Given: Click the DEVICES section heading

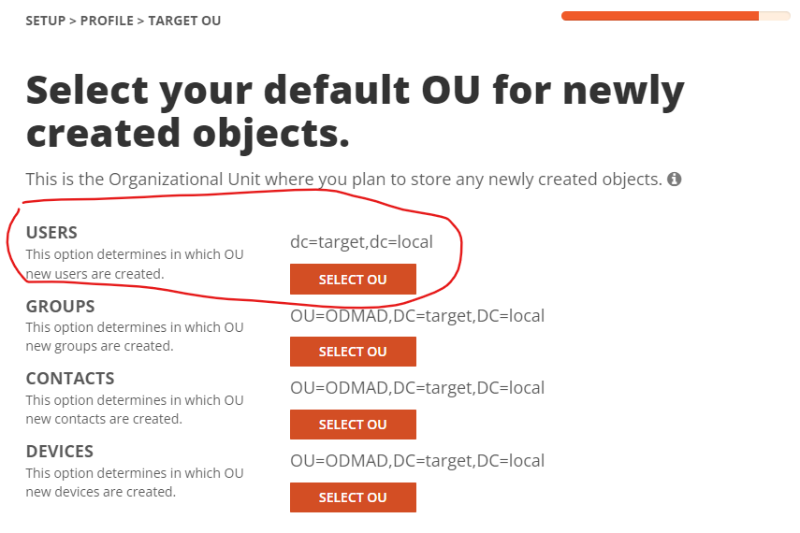Looking at the screenshot, I should pyautogui.click(x=60, y=452).
